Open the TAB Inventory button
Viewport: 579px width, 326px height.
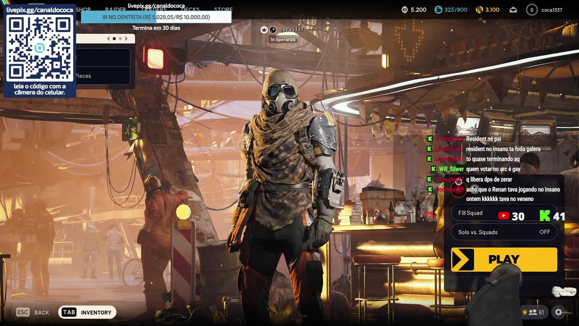click(87, 312)
